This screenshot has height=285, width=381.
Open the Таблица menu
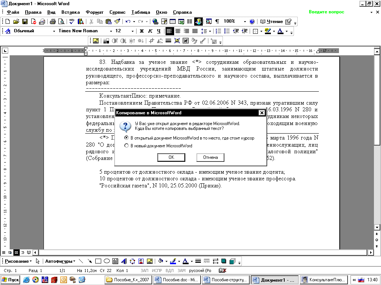point(141,12)
